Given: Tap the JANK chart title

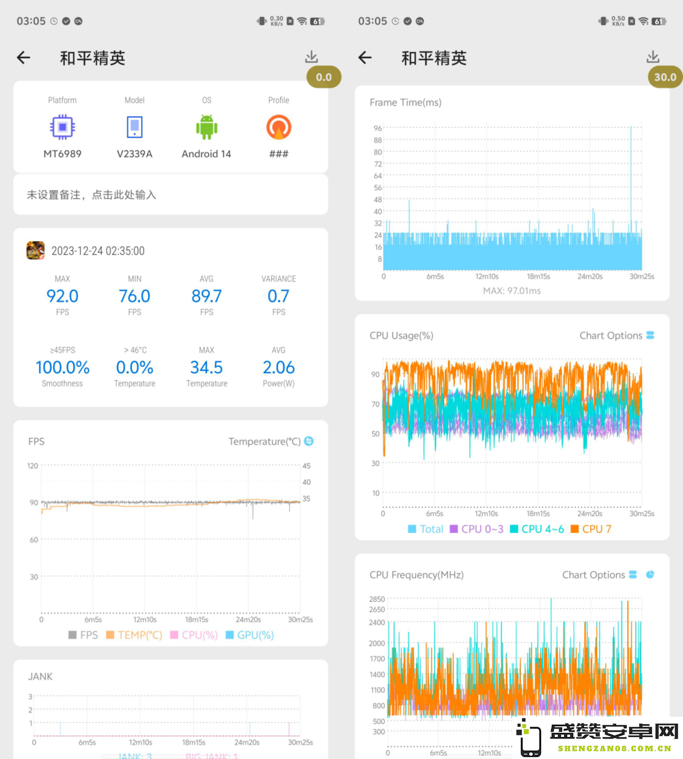Looking at the screenshot, I should (40, 676).
